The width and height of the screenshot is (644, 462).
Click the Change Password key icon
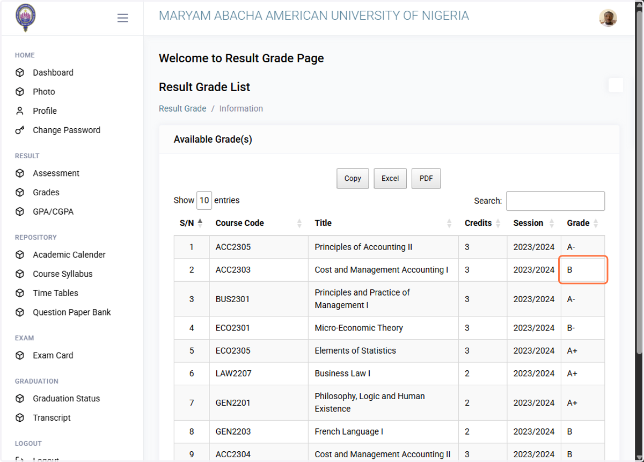tap(20, 130)
